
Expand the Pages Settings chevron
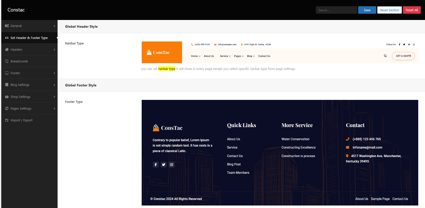click(54, 108)
